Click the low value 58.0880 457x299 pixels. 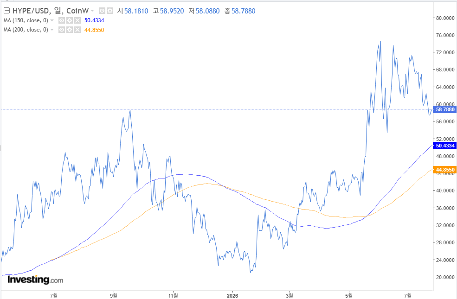(207, 11)
